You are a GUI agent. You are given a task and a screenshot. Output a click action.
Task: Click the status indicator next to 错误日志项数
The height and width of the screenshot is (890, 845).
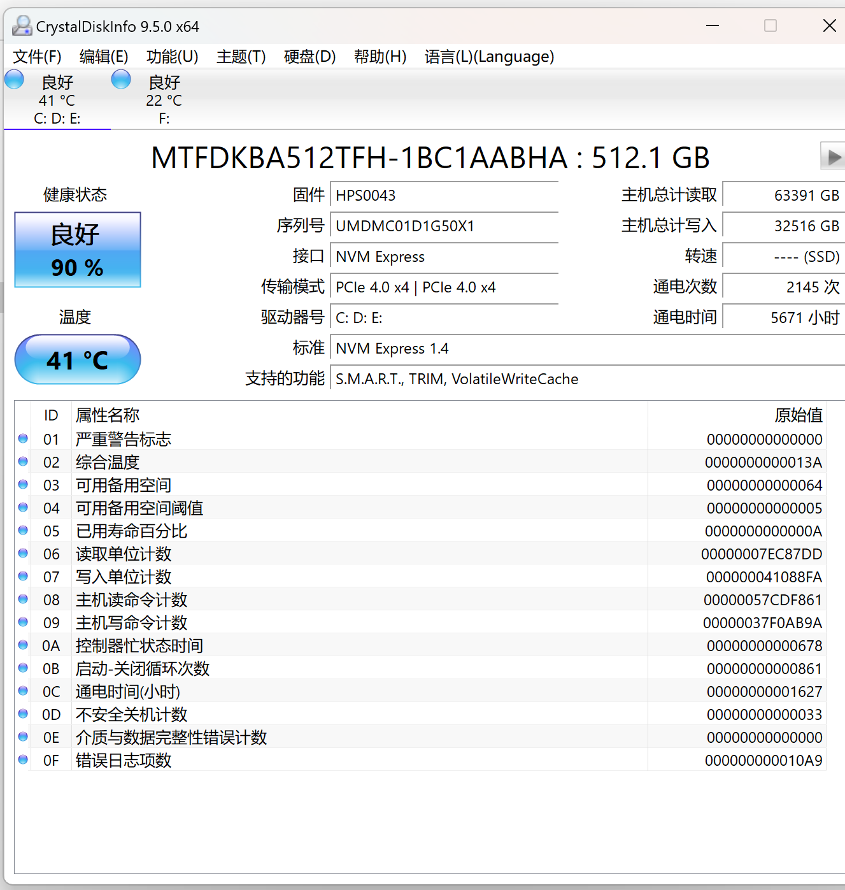tap(23, 759)
